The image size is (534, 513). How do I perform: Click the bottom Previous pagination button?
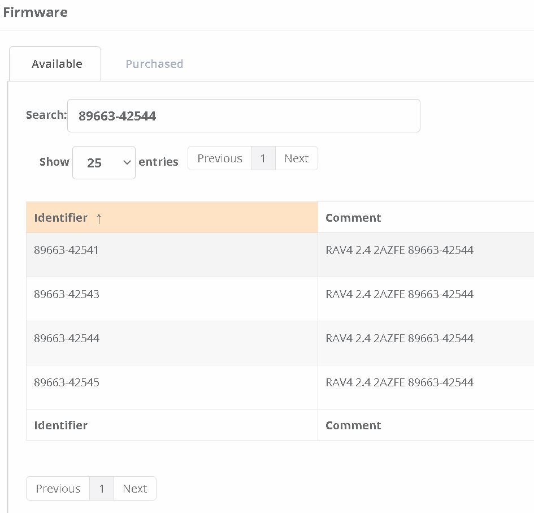(58, 489)
